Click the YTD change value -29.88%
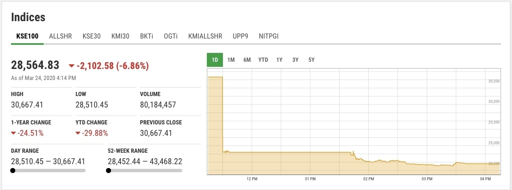512x190 pixels. tap(95, 133)
